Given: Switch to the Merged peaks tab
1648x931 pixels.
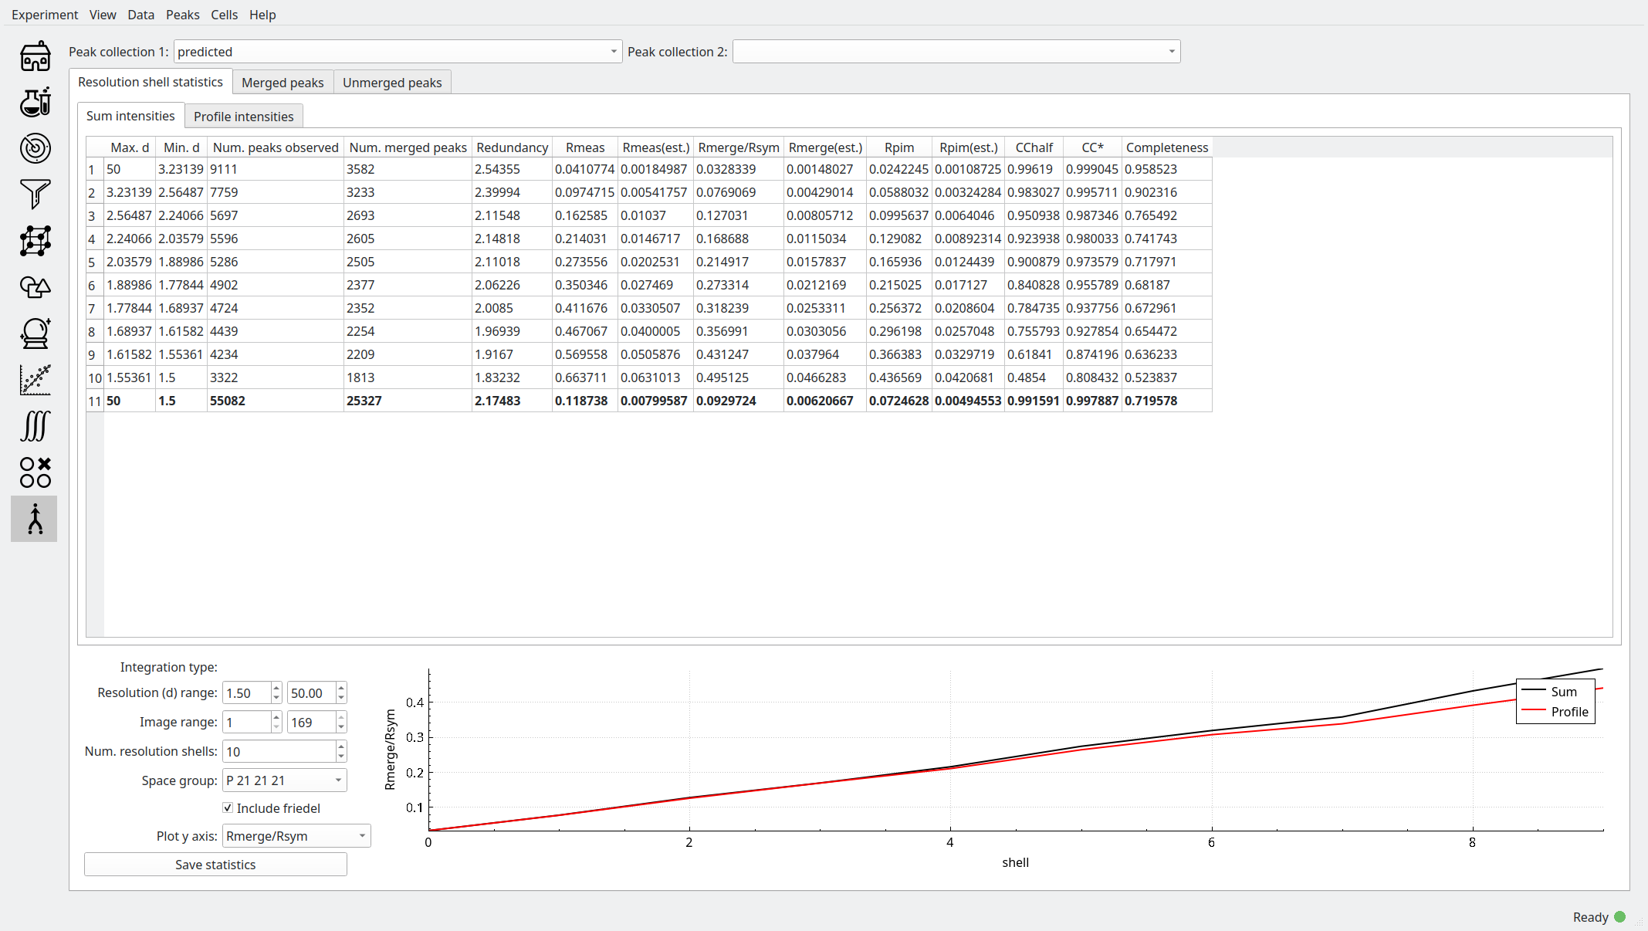Looking at the screenshot, I should tap(283, 83).
